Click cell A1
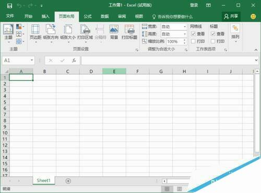 coord(21,77)
